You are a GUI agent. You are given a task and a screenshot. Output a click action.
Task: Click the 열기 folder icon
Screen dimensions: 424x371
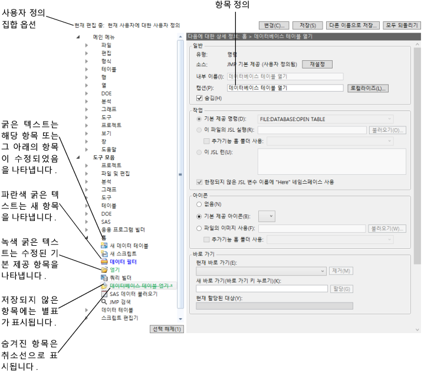click(104, 270)
